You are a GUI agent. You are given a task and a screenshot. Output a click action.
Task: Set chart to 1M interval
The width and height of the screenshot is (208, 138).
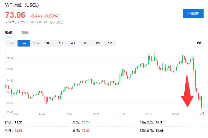(x=110, y=43)
